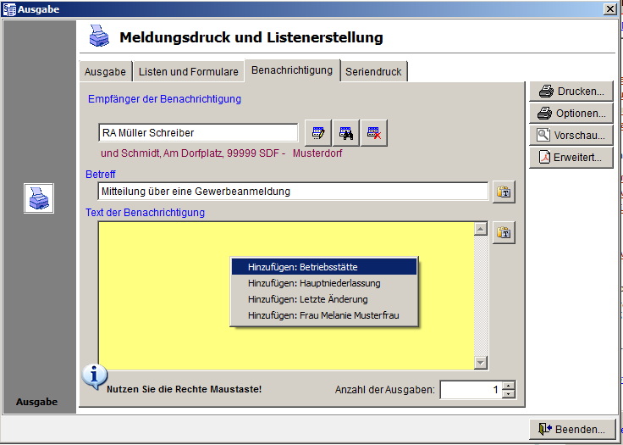Click the search recipient binoculars icon
The height and width of the screenshot is (445, 623).
click(x=345, y=133)
